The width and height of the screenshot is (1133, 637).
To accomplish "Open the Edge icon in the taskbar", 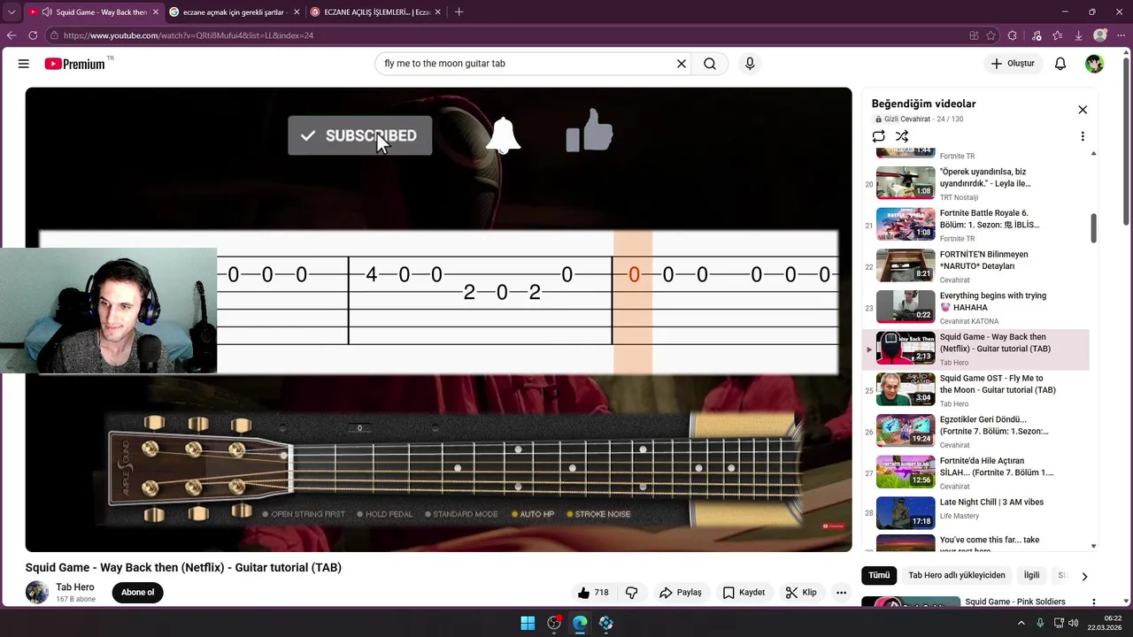I will (580, 623).
